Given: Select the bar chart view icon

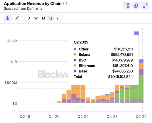Looking at the screenshot, I should click(x=8, y=18).
